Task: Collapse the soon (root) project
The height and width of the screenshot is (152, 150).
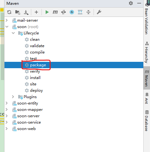Action: click(x=7, y=27)
